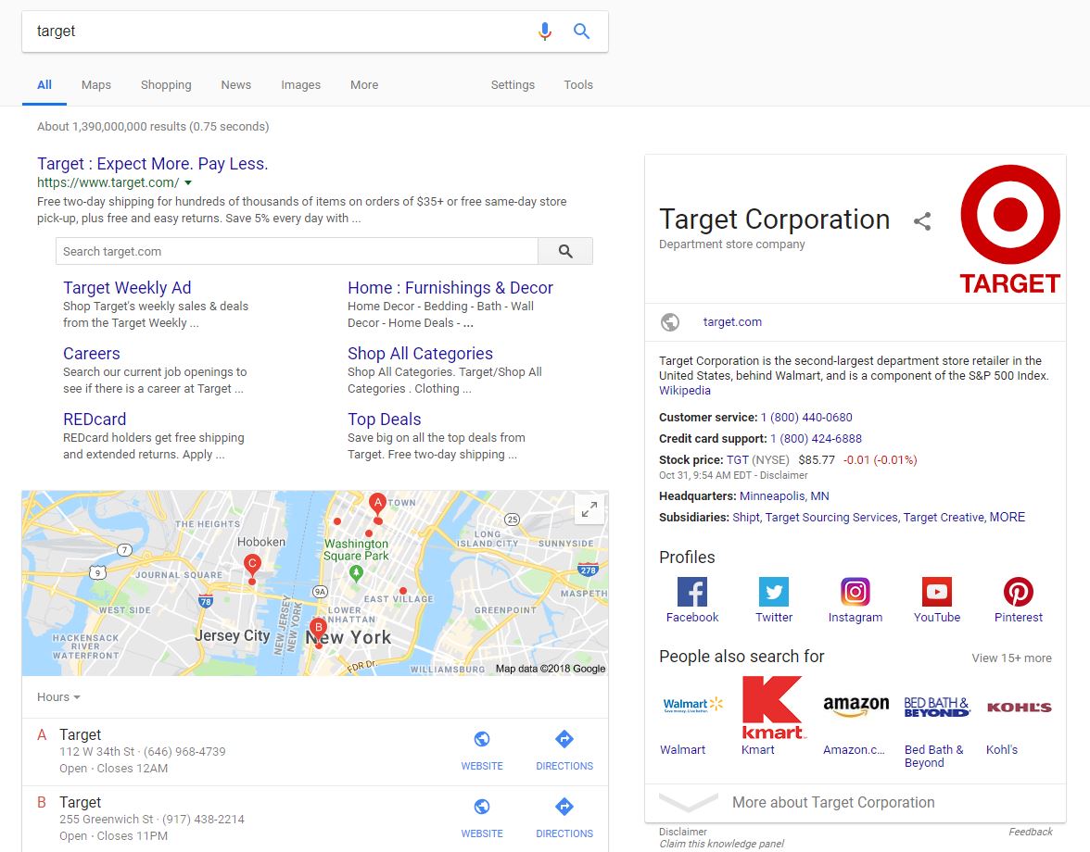Open the target.com URL dropdown arrow
The width and height of the screenshot is (1090, 852).
[x=187, y=183]
